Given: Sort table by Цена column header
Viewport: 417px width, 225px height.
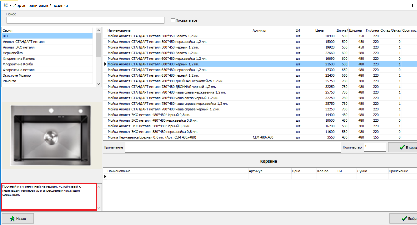Looking at the screenshot, I should (319, 30).
